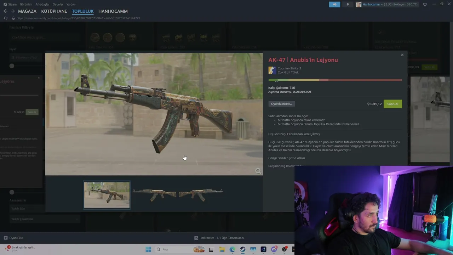Open the HANHOCAMM profile tab
Image resolution: width=453 pixels, height=255 pixels.
coord(113,11)
